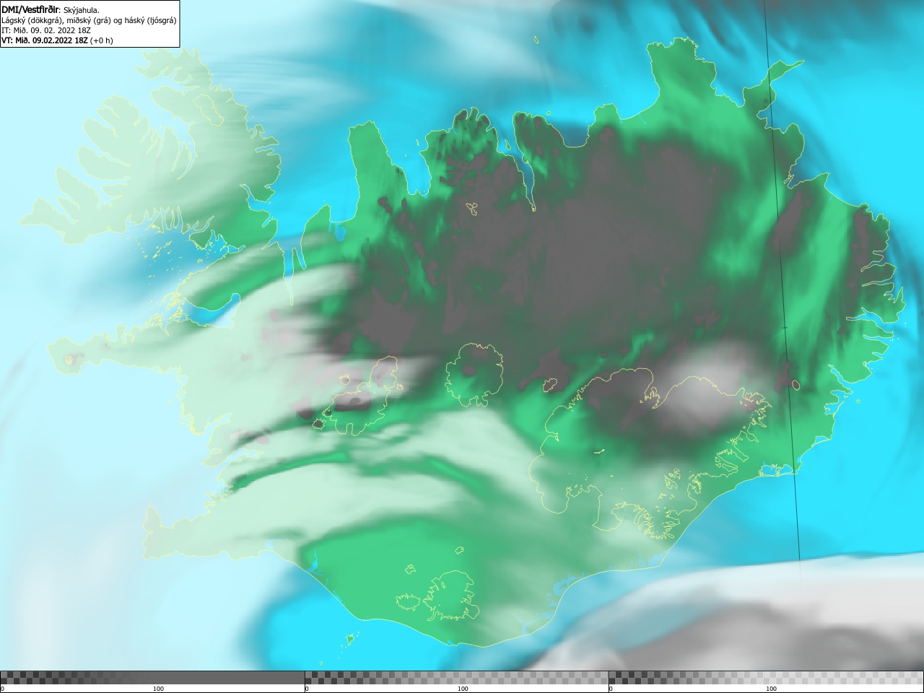Click the '100' label under the dark grey scale
This screenshot has width=924, height=693.
[158, 689]
